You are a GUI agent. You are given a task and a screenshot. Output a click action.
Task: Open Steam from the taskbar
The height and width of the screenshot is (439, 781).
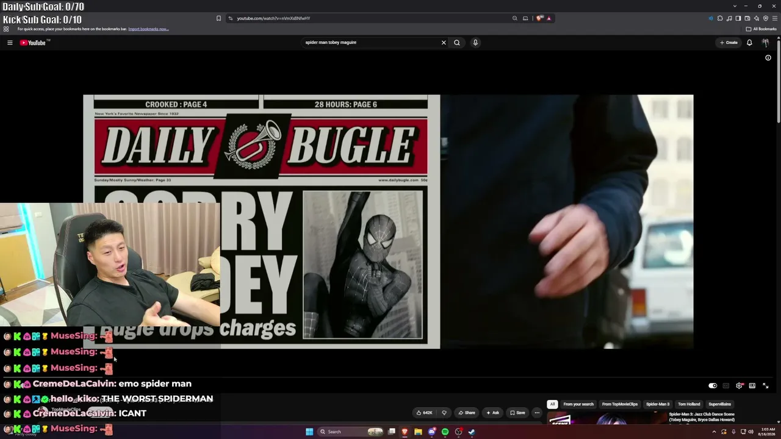[x=472, y=432]
